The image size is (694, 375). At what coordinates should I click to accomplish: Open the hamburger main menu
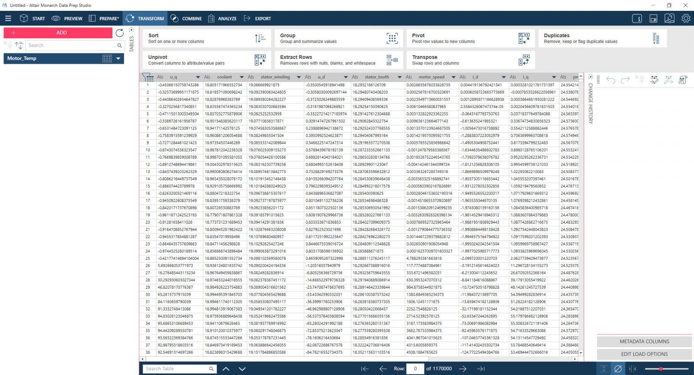click(8, 19)
